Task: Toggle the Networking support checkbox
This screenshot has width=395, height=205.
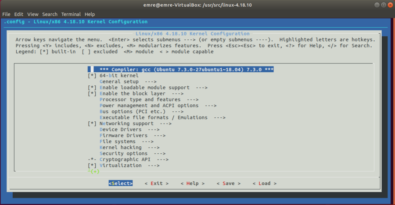Action: [92, 124]
